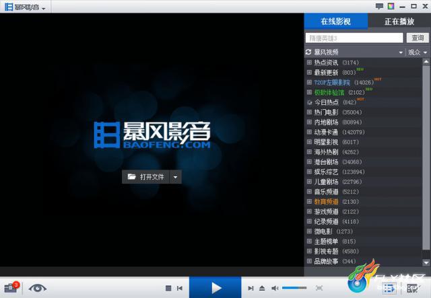Viewport: 431px width, 298px height.
Task: Maximize the player window
Action: [413, 6]
